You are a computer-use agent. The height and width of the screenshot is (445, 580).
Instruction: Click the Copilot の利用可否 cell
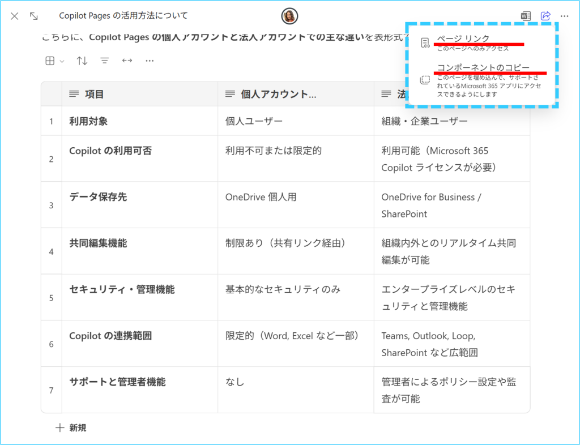(x=140, y=159)
